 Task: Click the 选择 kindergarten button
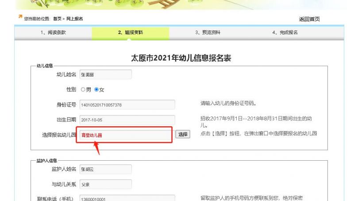pyautogui.click(x=183, y=134)
